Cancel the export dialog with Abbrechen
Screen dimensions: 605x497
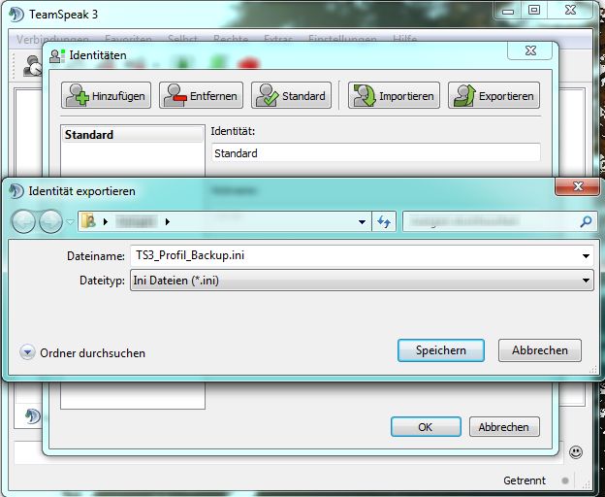(539, 350)
